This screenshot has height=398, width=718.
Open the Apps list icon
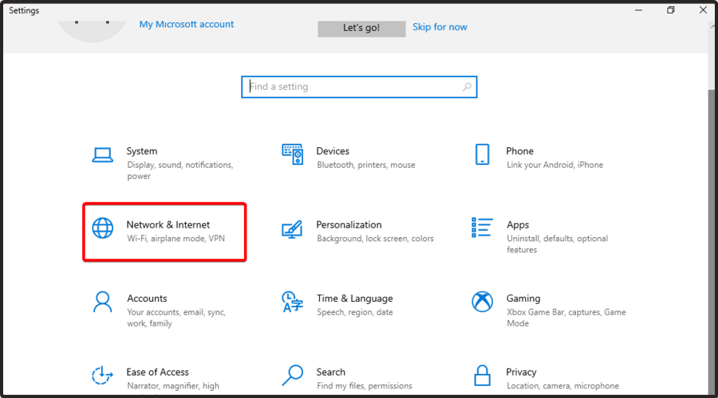coord(482,228)
